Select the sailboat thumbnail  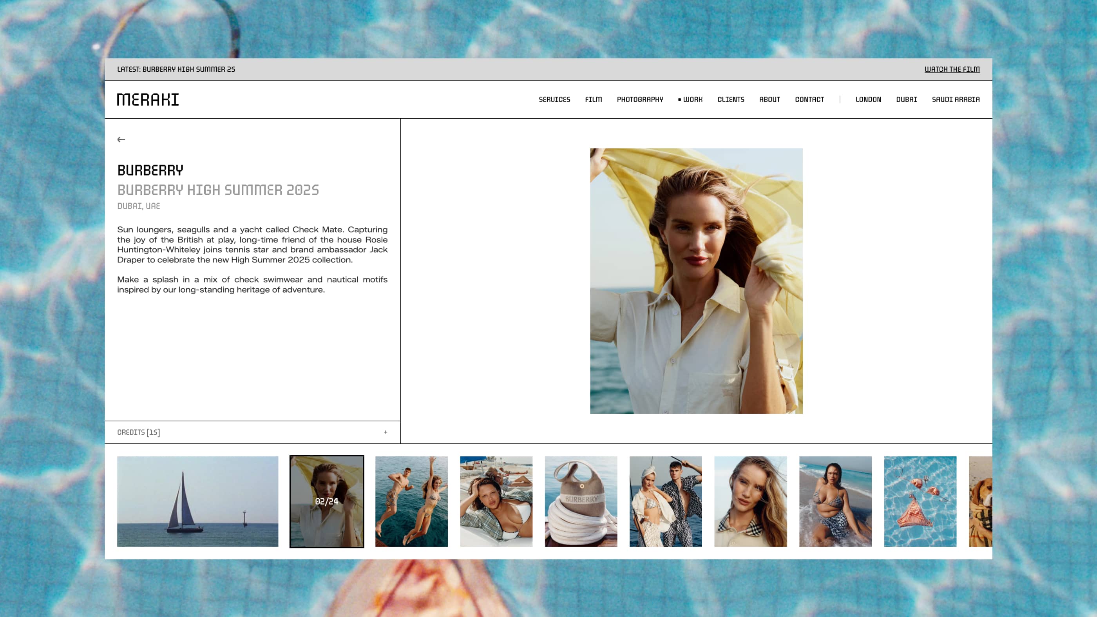coord(197,501)
